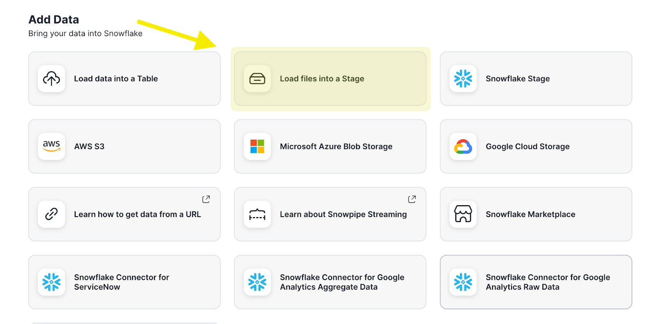Open the highlighted Load files into a Stage option
This screenshot has width=656, height=324.
click(330, 79)
